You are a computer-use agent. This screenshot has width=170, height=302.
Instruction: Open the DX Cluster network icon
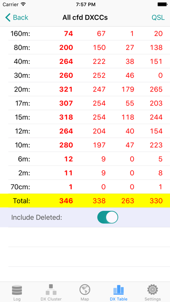(51, 289)
